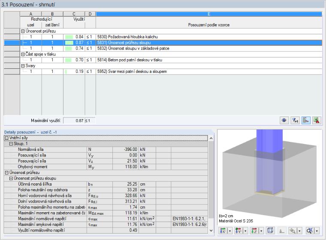This screenshot has width=326, height=240.
Task: Click the Využití column title
Action: click(x=79, y=19)
